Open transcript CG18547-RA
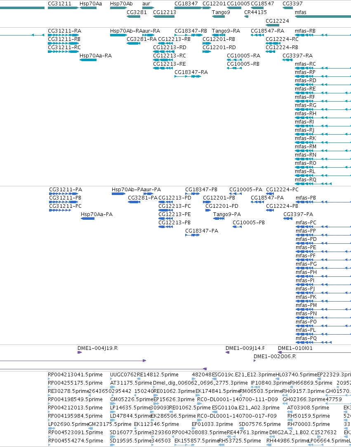 pyautogui.click(x=257, y=35)
